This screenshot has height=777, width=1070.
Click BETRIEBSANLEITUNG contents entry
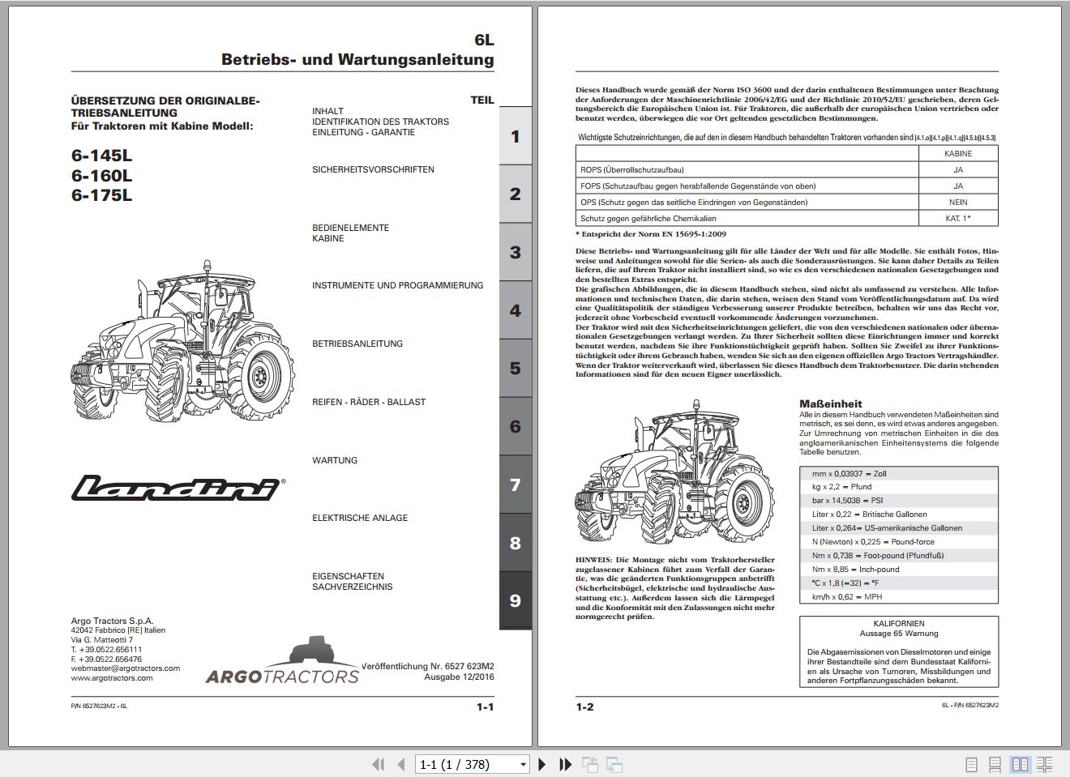[x=357, y=344]
